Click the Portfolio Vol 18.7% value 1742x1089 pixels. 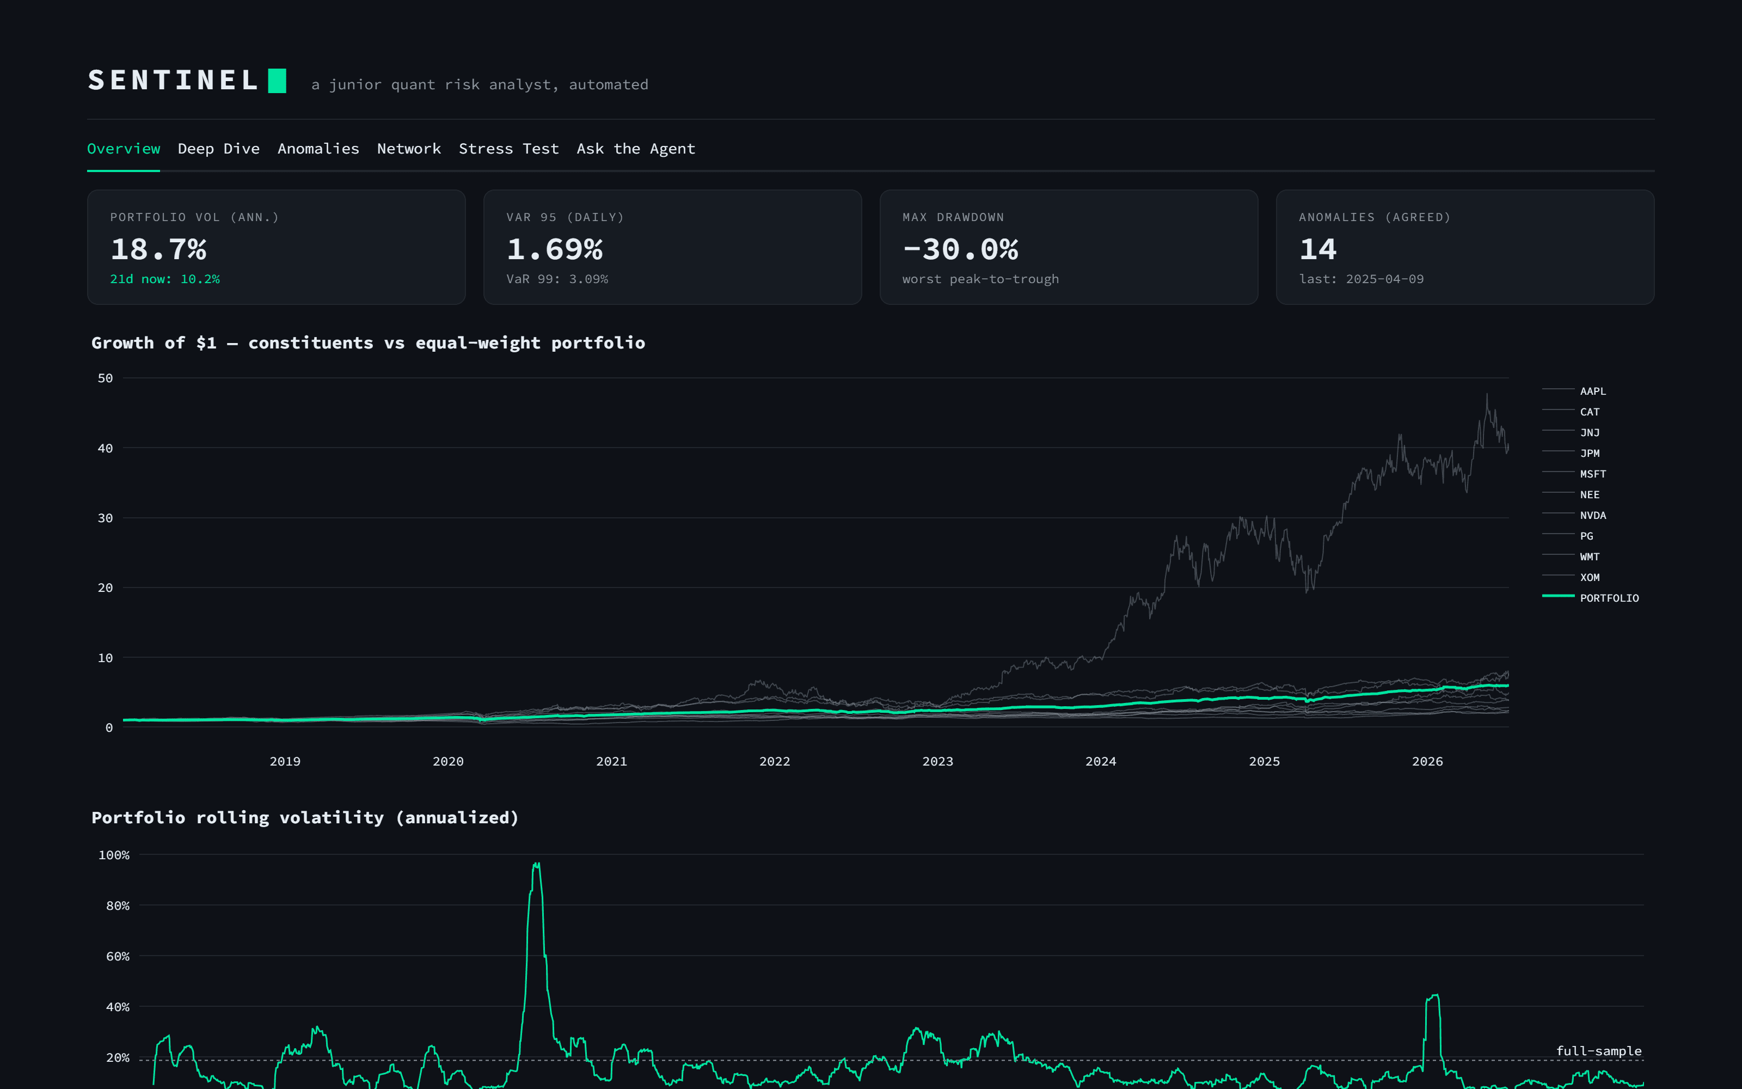(x=158, y=249)
